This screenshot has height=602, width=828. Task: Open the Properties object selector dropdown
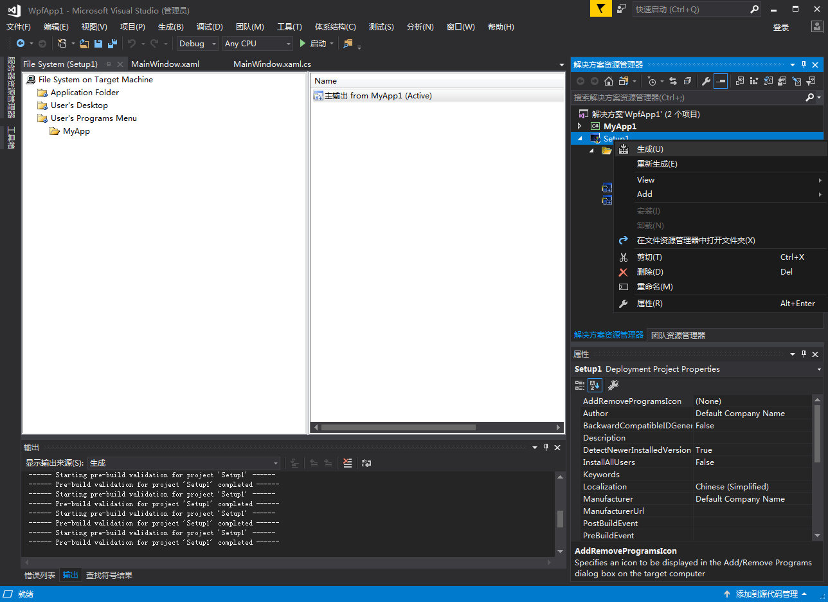click(x=819, y=369)
